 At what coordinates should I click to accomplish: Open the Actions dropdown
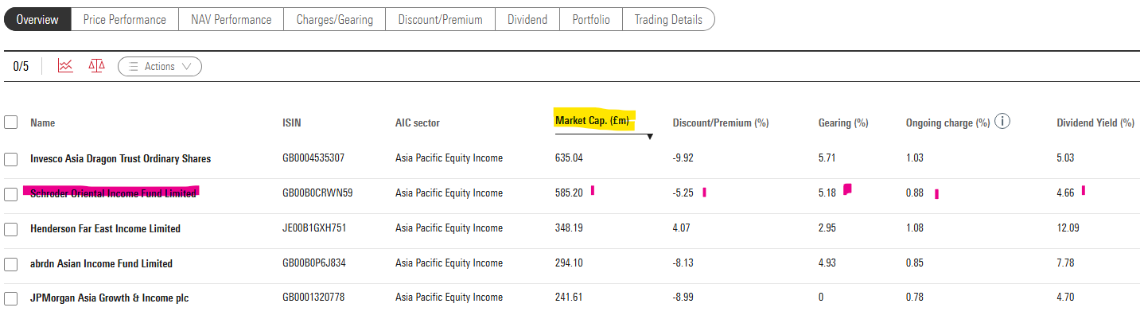(x=160, y=67)
